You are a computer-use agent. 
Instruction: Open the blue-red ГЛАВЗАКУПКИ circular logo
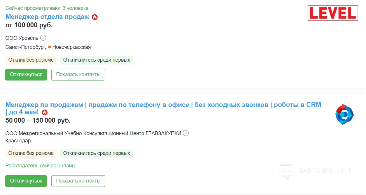[x=344, y=115]
